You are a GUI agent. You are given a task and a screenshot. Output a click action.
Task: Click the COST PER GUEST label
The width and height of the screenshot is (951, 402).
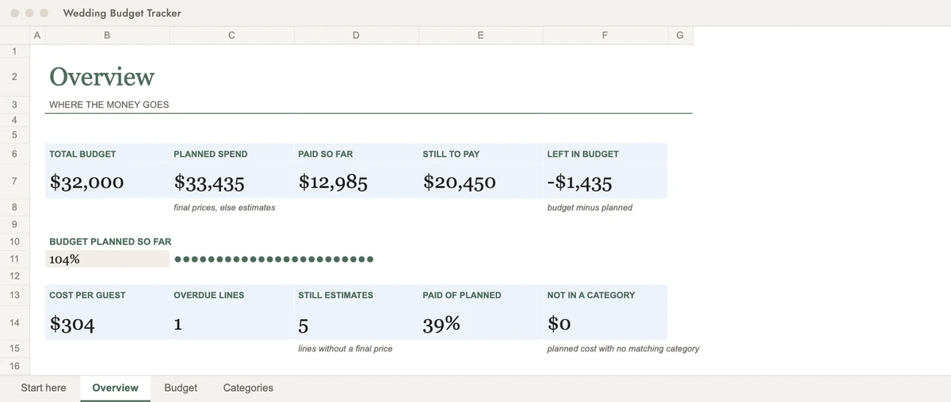(87, 294)
